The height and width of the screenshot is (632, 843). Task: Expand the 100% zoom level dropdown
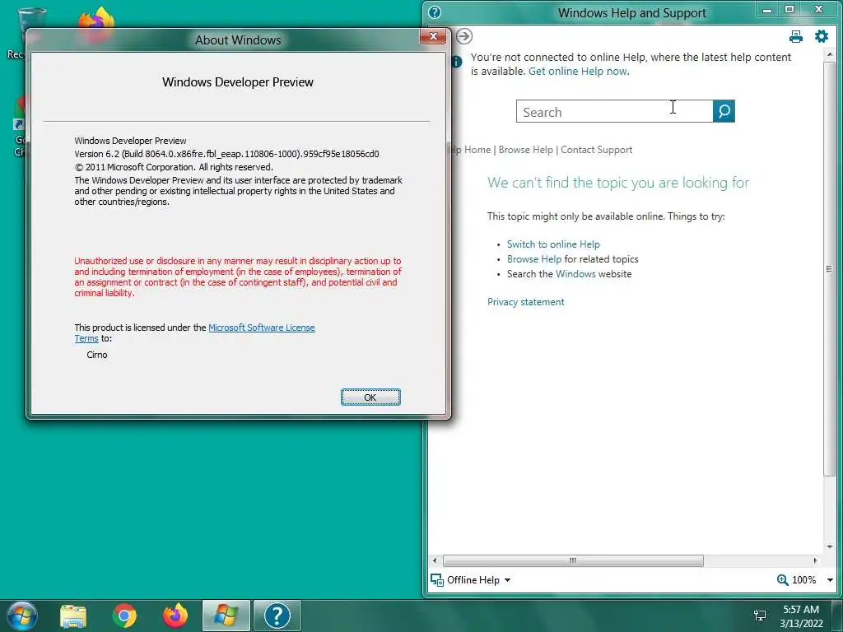pyautogui.click(x=830, y=580)
